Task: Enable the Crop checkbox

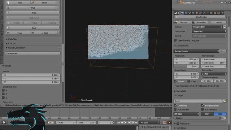Action: click(x=189, y=81)
